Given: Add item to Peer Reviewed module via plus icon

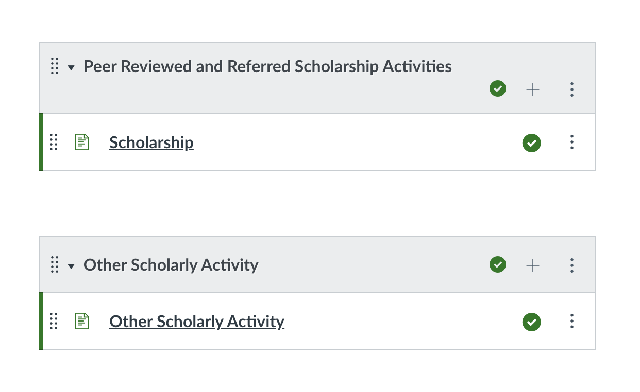Looking at the screenshot, I should (532, 90).
